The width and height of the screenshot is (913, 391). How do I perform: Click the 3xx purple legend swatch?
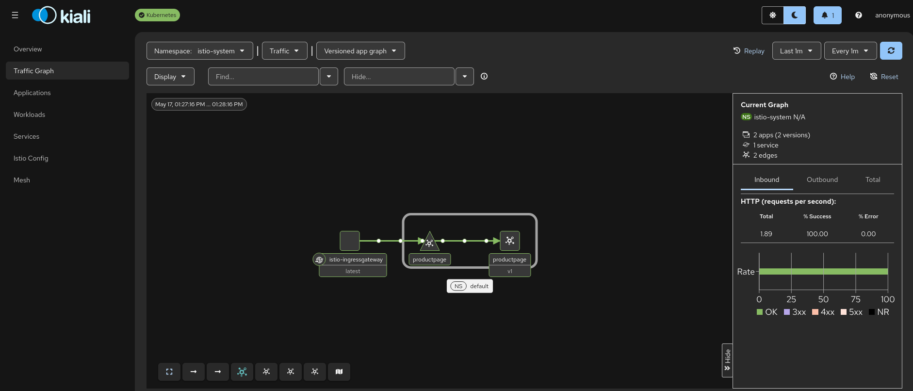tap(787, 312)
